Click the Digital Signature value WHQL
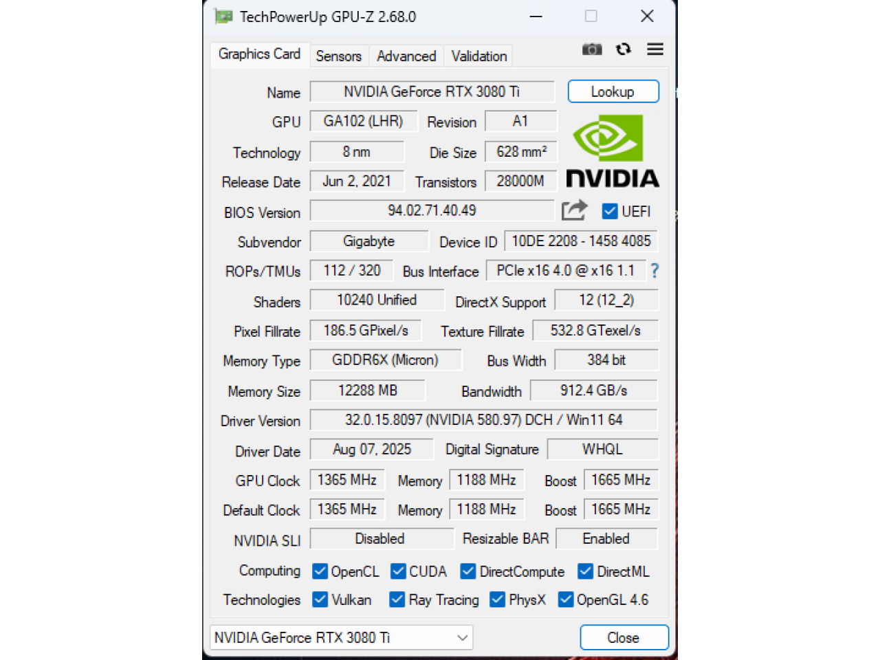This screenshot has width=880, height=660. pyautogui.click(x=603, y=449)
